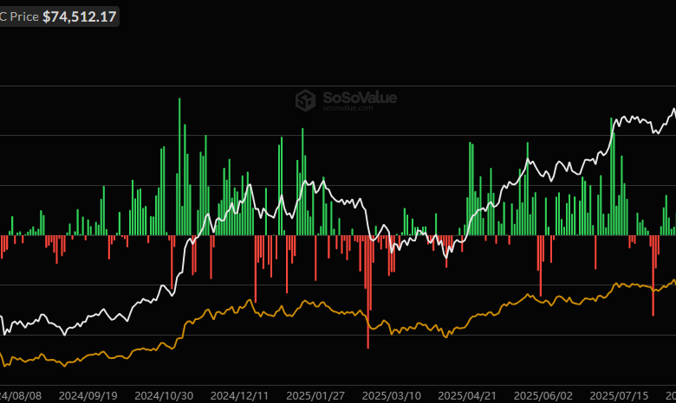676x403 pixels.
Task: Click the long red bar above 2024/12/11
Action: tap(255, 268)
